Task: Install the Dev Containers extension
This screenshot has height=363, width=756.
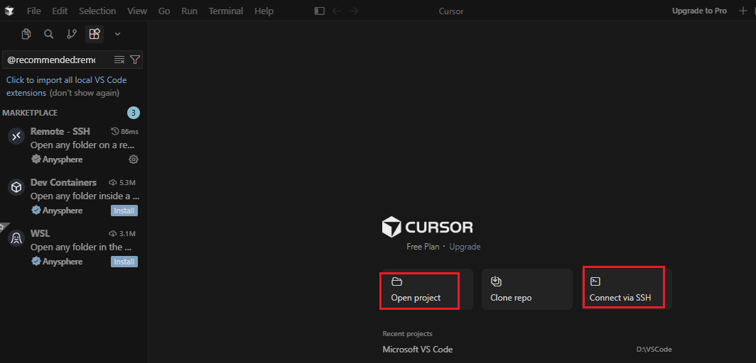Action: point(124,211)
